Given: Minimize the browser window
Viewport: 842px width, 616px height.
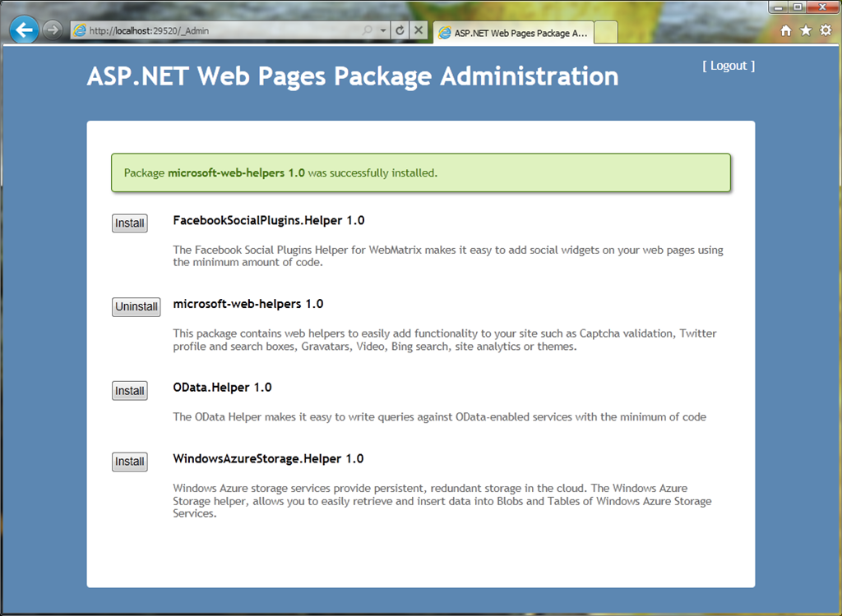Looking at the screenshot, I should coord(779,7).
